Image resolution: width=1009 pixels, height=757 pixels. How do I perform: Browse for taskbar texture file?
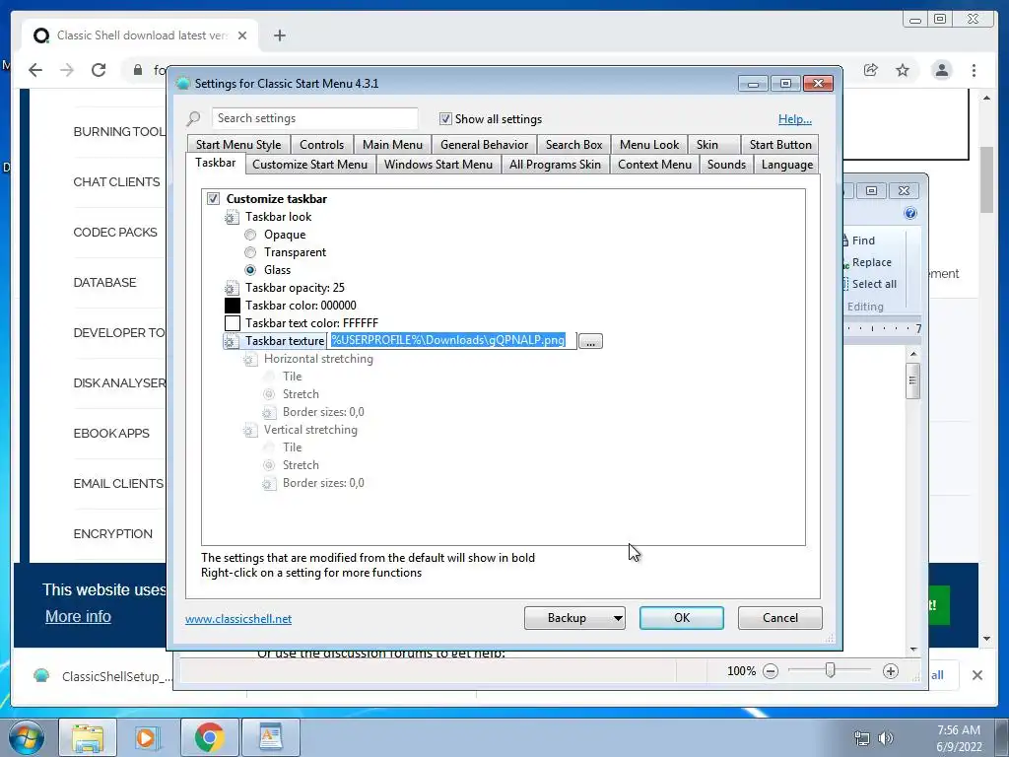pyautogui.click(x=590, y=341)
